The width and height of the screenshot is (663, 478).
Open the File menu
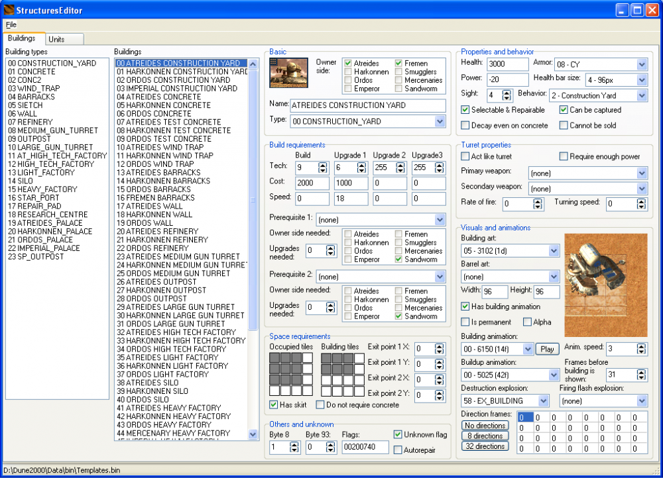(x=11, y=24)
